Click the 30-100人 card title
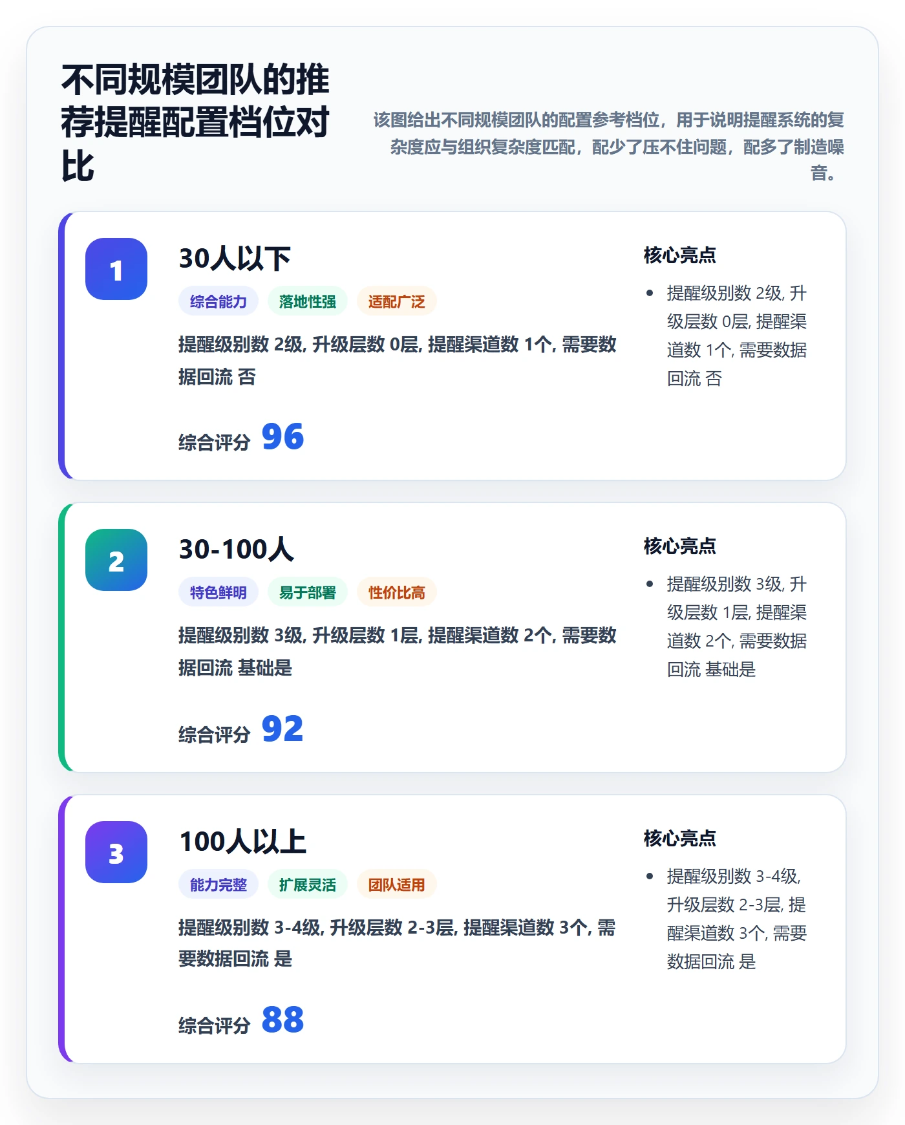The image size is (905, 1125). [x=236, y=549]
